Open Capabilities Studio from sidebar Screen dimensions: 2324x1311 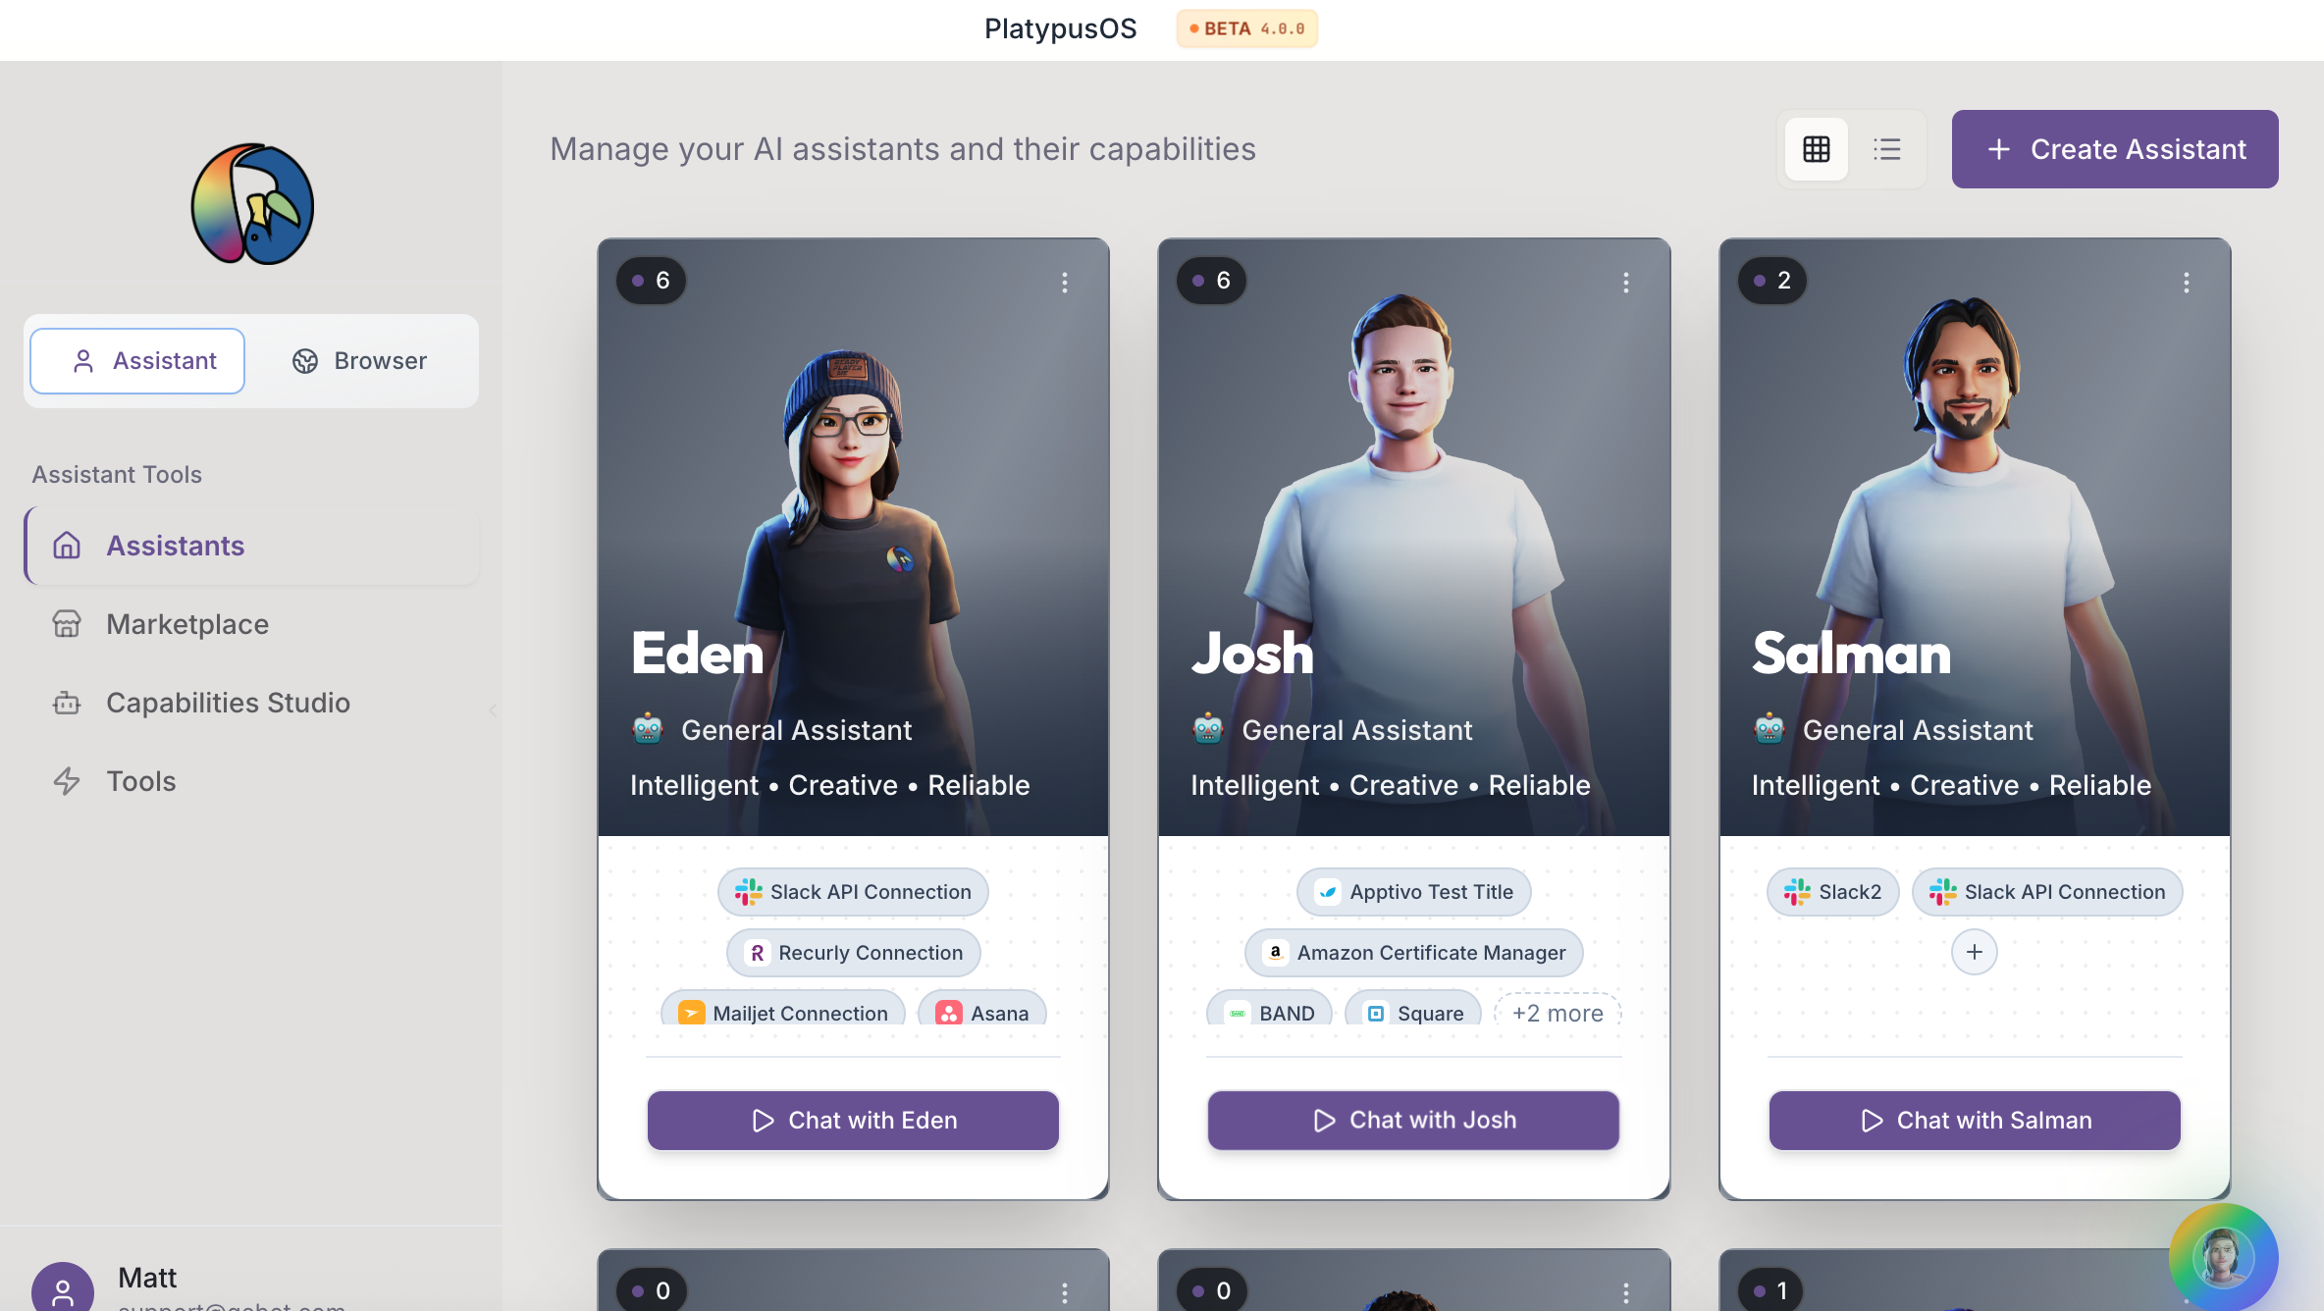tap(228, 703)
